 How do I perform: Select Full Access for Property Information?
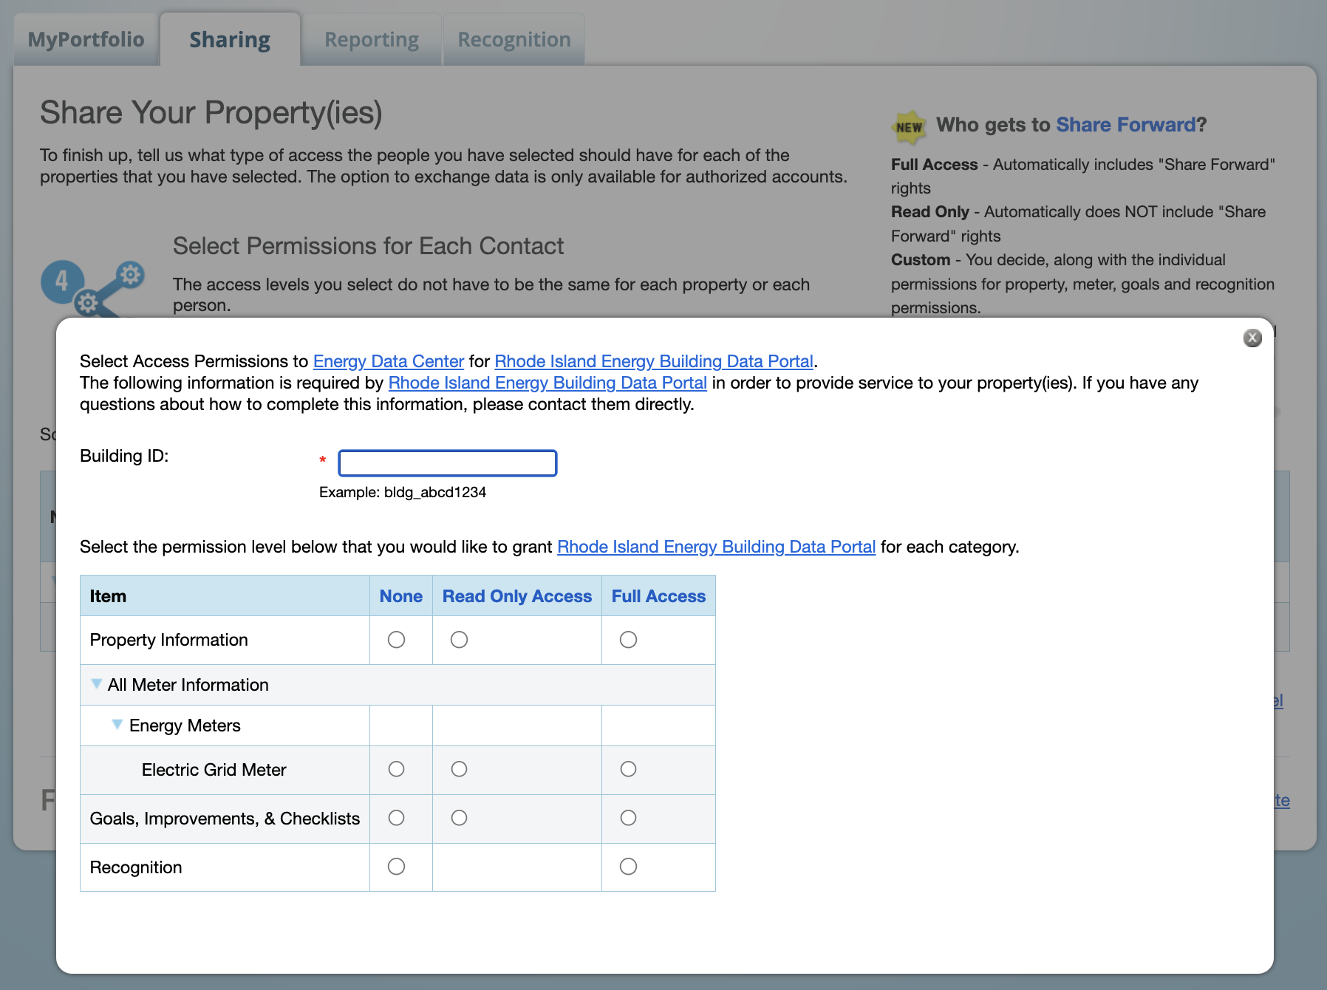[x=628, y=640]
